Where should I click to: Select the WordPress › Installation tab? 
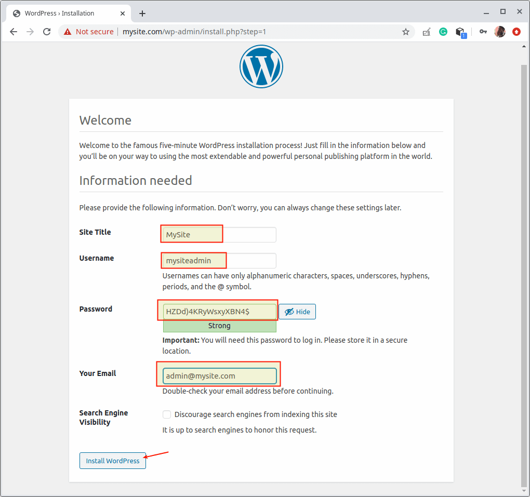[69, 14]
